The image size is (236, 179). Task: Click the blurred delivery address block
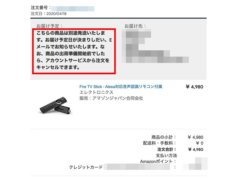[x=155, y=46]
